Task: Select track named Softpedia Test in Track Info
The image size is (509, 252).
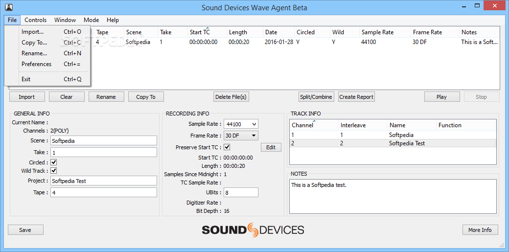Action: pyautogui.click(x=393, y=143)
